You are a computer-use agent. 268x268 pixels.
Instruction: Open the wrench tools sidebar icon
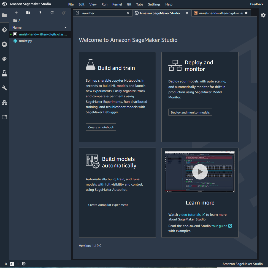4,88
